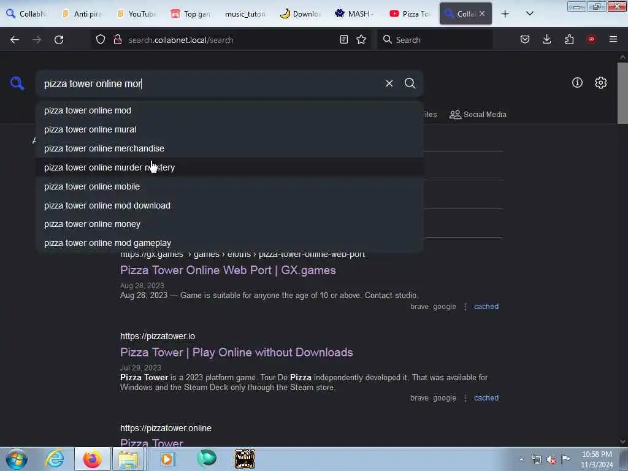The width and height of the screenshot is (628, 471).
Task: Open the Pocket save icon
Action: [525, 39]
